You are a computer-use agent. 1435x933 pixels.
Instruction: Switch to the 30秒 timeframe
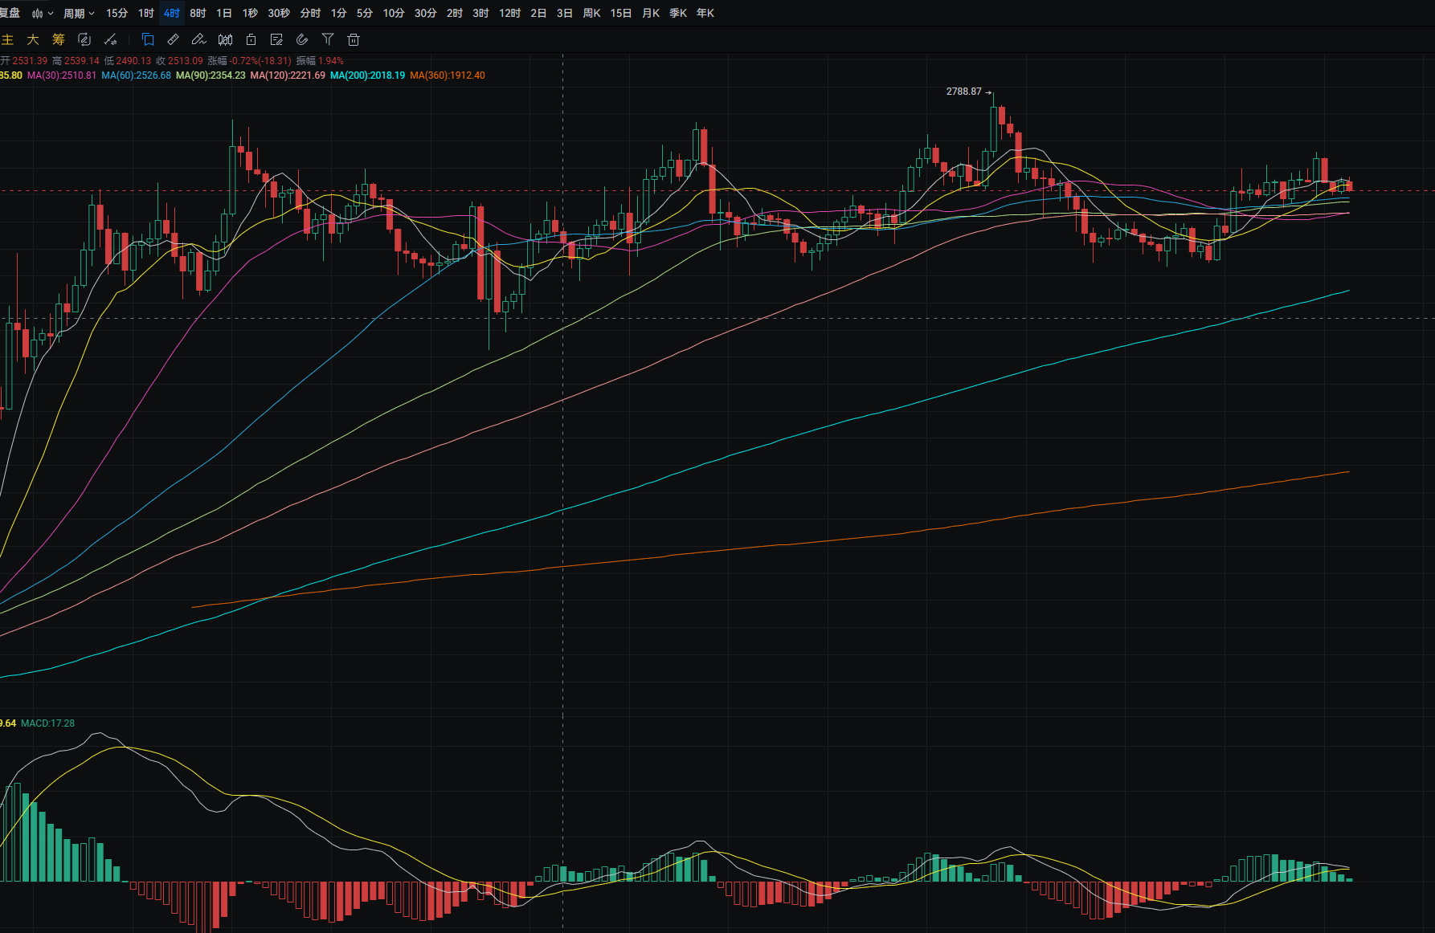tap(279, 14)
